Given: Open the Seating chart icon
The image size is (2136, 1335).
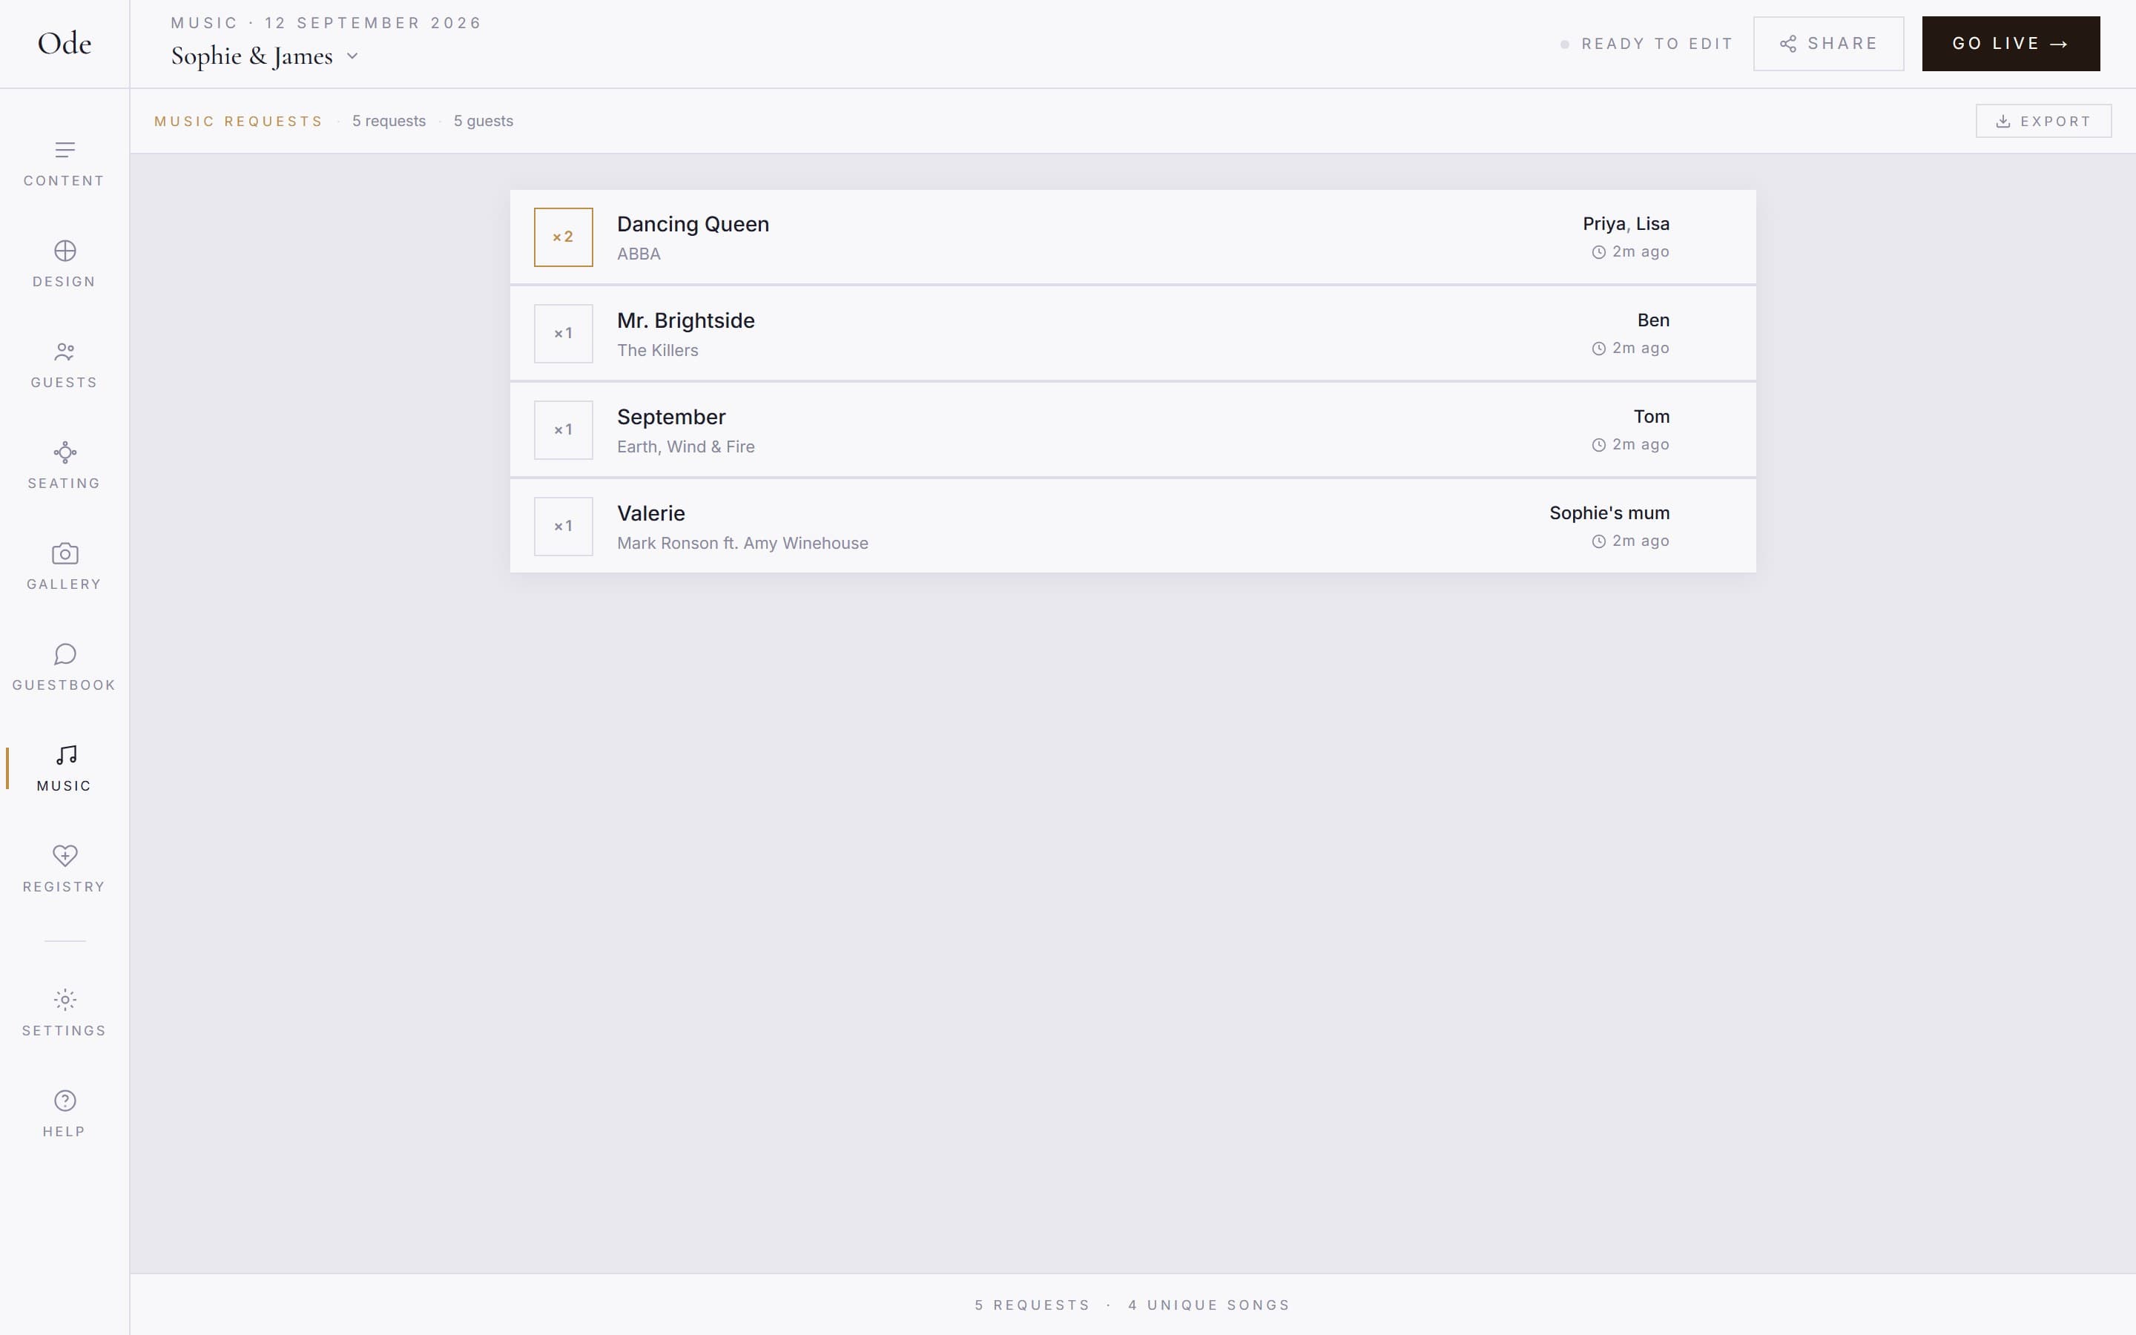Looking at the screenshot, I should (x=65, y=453).
